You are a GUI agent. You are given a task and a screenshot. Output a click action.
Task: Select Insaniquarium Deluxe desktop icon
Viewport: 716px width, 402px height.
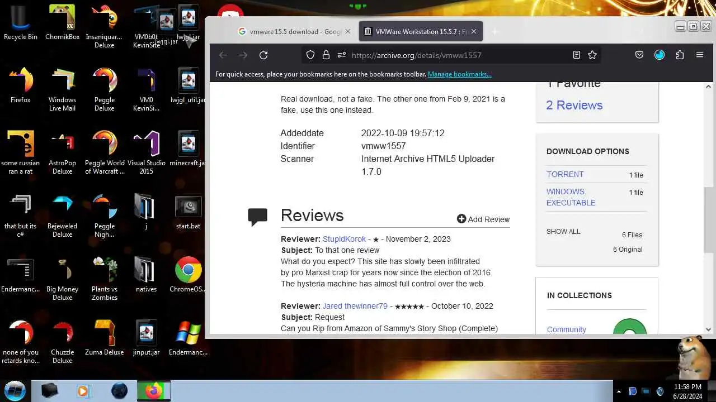point(104,27)
